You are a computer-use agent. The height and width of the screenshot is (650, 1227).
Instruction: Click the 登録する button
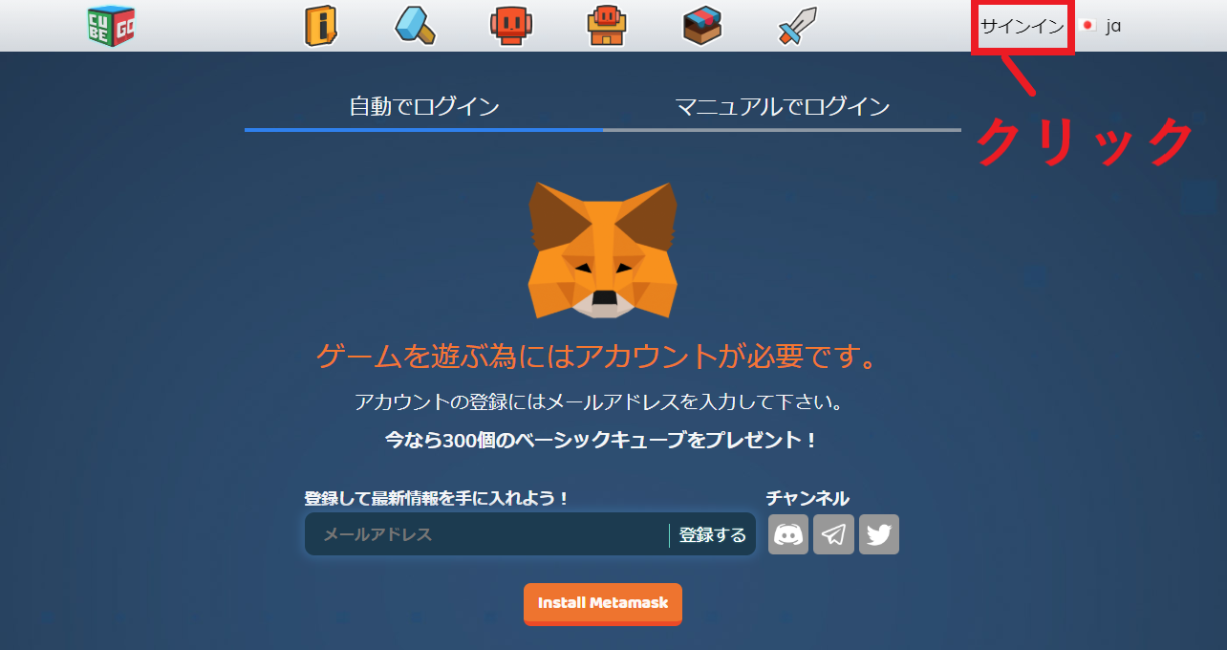[713, 535]
